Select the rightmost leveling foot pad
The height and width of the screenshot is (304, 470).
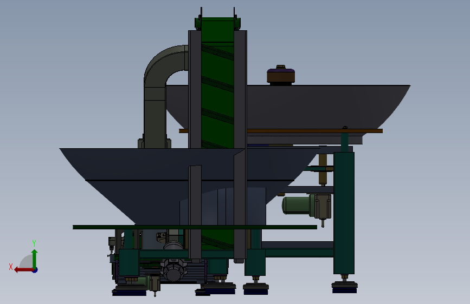[344, 287]
